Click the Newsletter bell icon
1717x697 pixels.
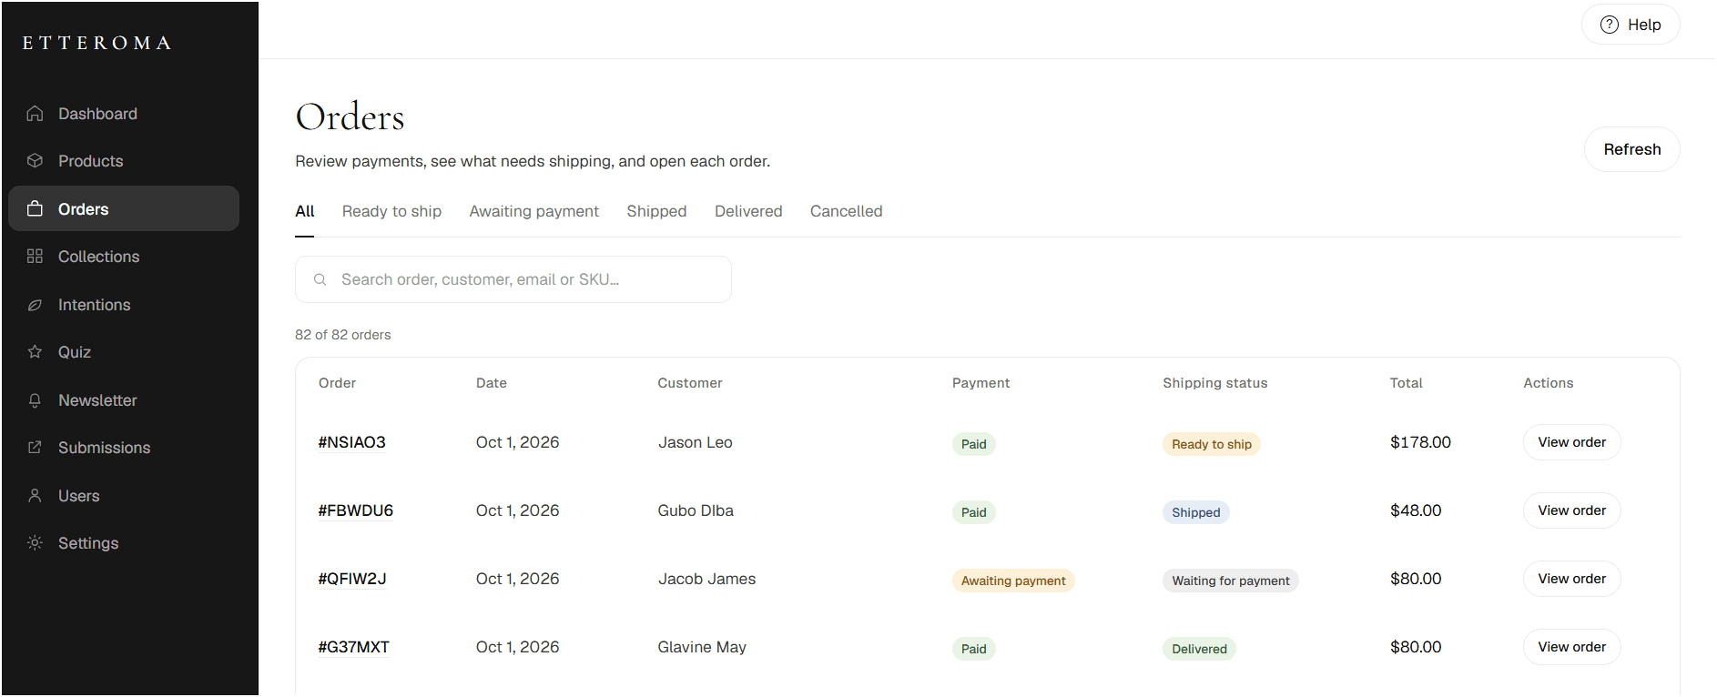pos(35,400)
